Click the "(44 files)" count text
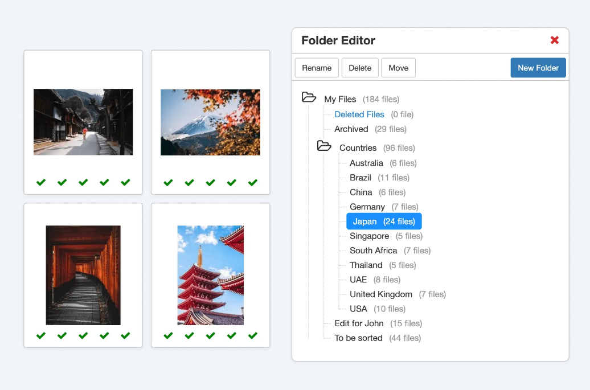The width and height of the screenshot is (590, 390). (405, 338)
